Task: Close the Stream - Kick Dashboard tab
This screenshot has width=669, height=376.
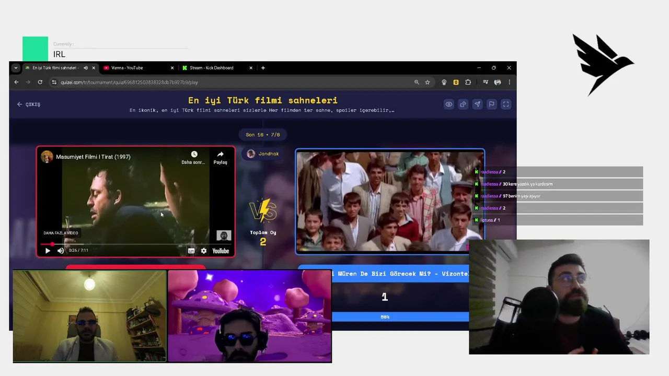Action: 251,67
